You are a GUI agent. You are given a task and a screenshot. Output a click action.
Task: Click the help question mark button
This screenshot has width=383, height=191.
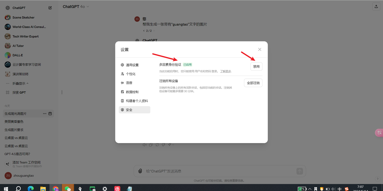click(x=377, y=179)
